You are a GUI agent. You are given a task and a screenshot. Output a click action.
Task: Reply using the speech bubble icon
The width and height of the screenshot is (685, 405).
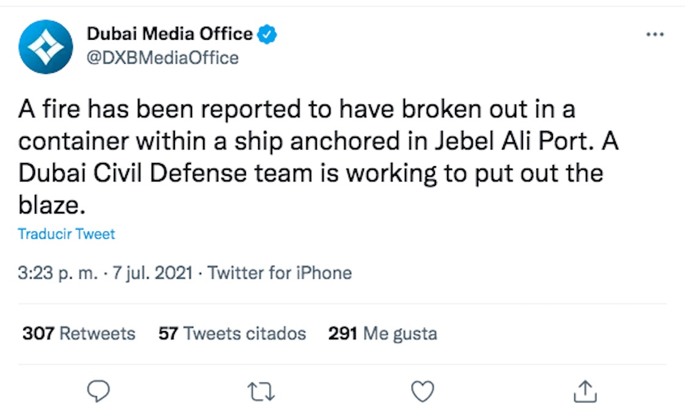tap(98, 389)
